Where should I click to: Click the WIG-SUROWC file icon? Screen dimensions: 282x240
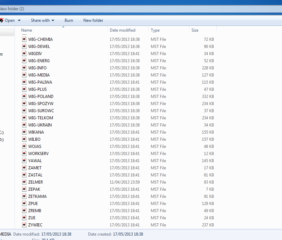tap(24, 110)
